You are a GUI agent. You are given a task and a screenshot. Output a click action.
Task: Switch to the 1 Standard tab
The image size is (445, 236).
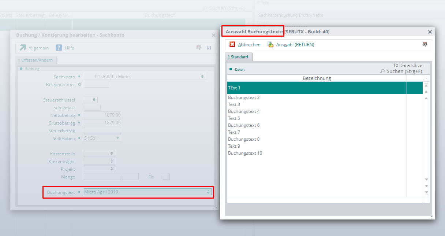(238, 57)
